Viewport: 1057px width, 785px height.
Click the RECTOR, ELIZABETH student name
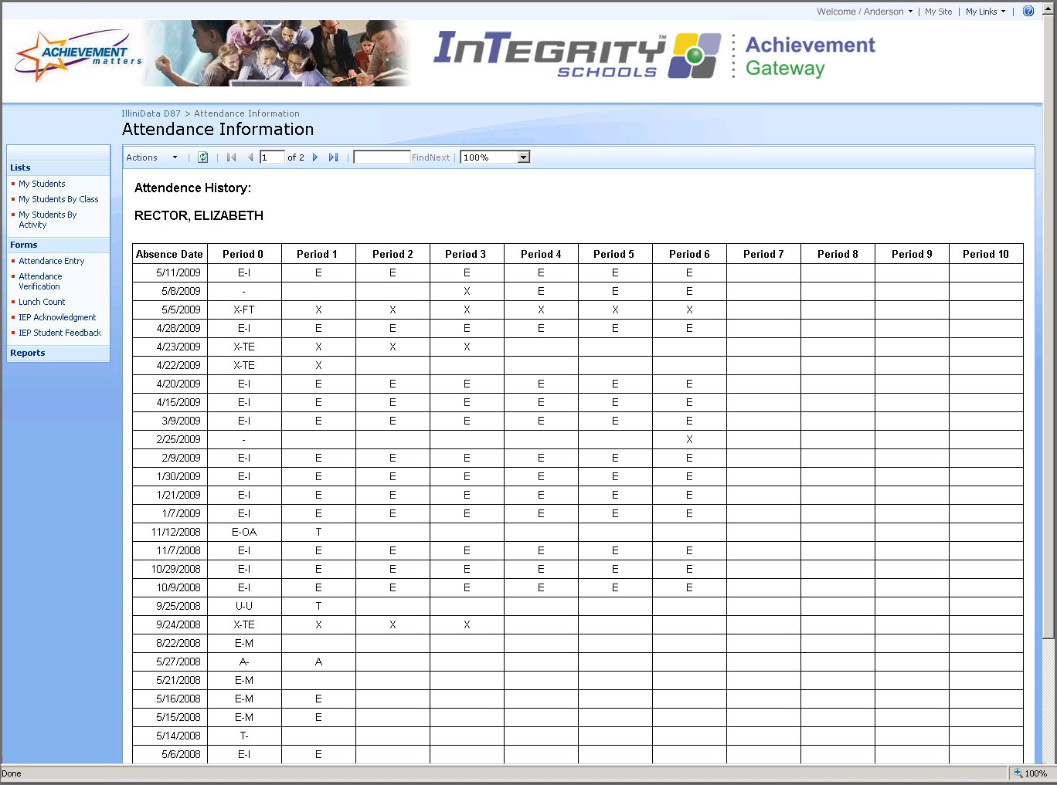(x=199, y=215)
